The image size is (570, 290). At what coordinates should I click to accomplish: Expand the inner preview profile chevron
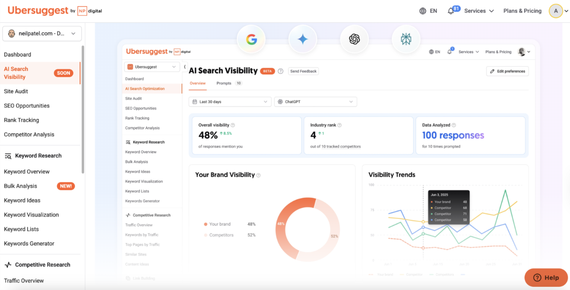pos(529,52)
